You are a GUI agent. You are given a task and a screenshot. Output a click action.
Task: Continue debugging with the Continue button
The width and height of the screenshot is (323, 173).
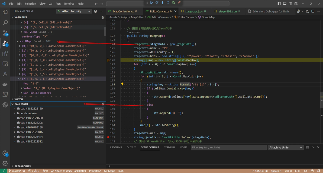(151, 3)
